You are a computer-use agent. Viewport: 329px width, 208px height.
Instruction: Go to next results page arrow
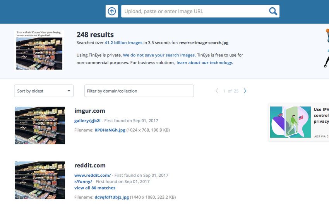[245, 91]
